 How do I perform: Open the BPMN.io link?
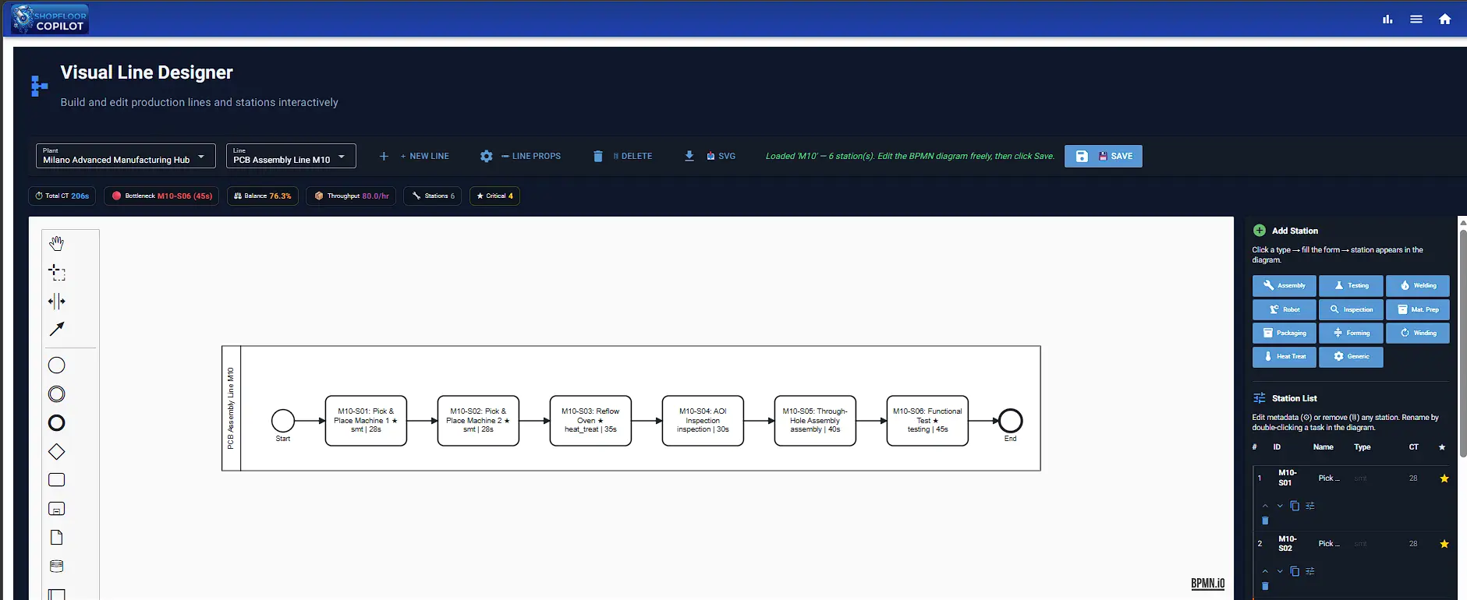coord(1207,583)
